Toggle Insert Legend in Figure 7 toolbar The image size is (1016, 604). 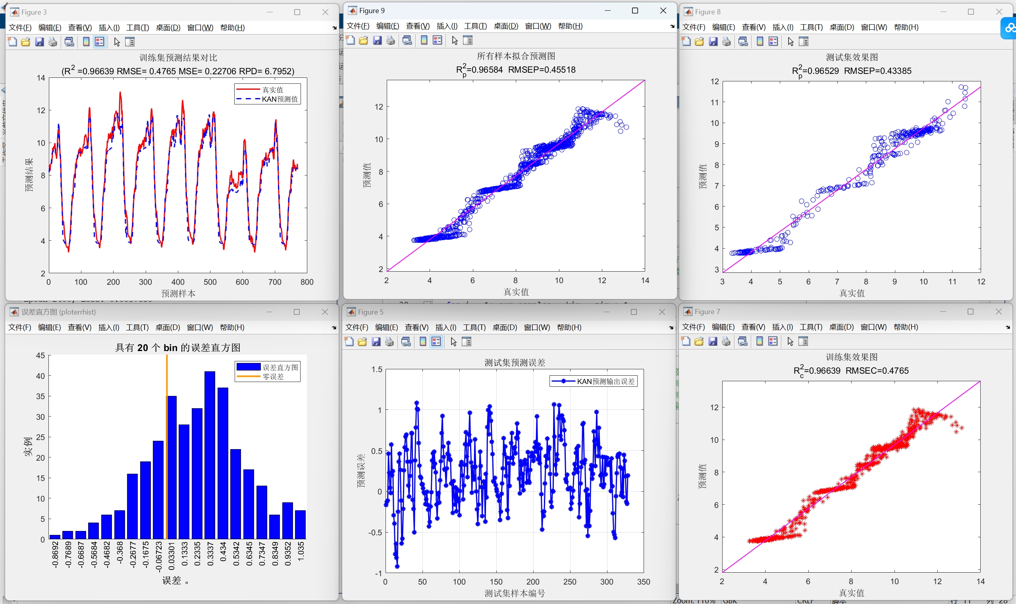pyautogui.click(x=773, y=342)
